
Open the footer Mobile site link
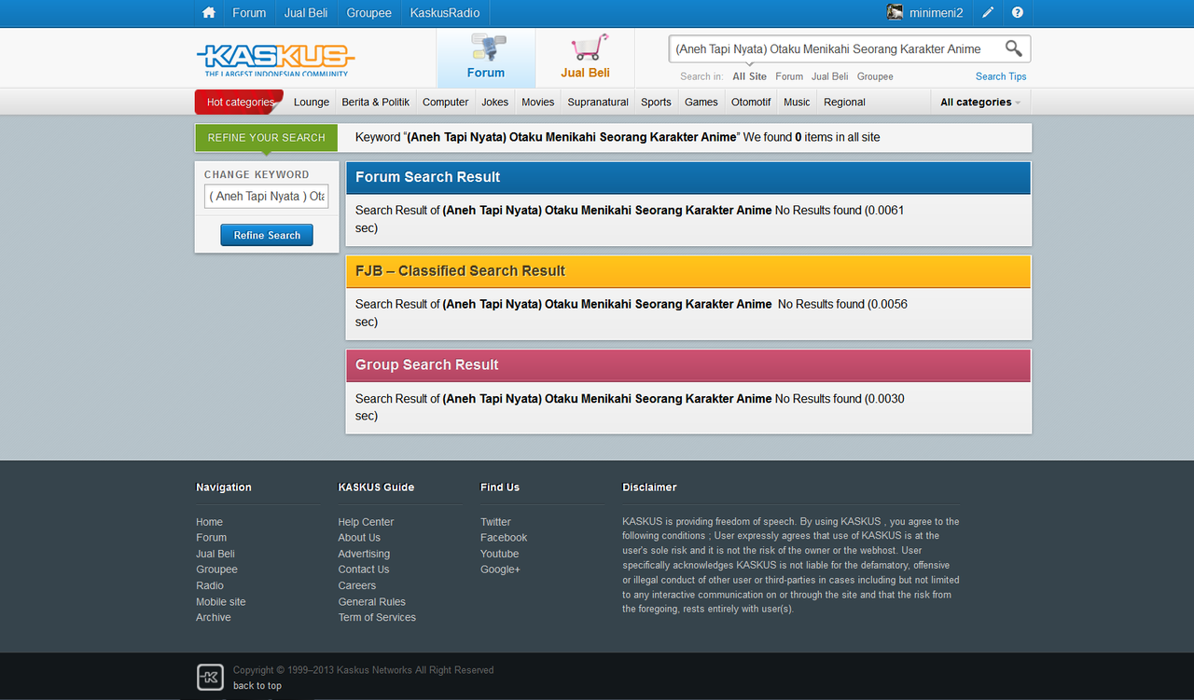[x=221, y=601]
